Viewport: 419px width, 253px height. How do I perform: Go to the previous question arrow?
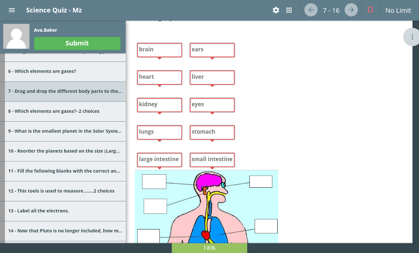click(x=311, y=10)
